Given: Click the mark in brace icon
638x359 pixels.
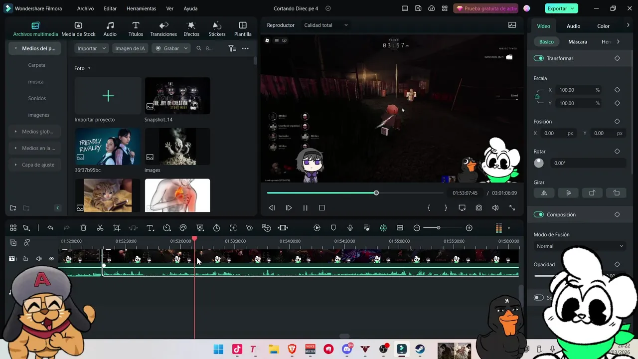Looking at the screenshot, I should coord(429,208).
